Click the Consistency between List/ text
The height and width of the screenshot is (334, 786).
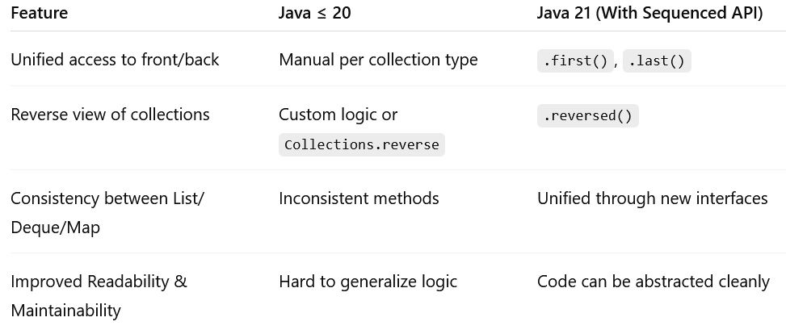point(107,198)
